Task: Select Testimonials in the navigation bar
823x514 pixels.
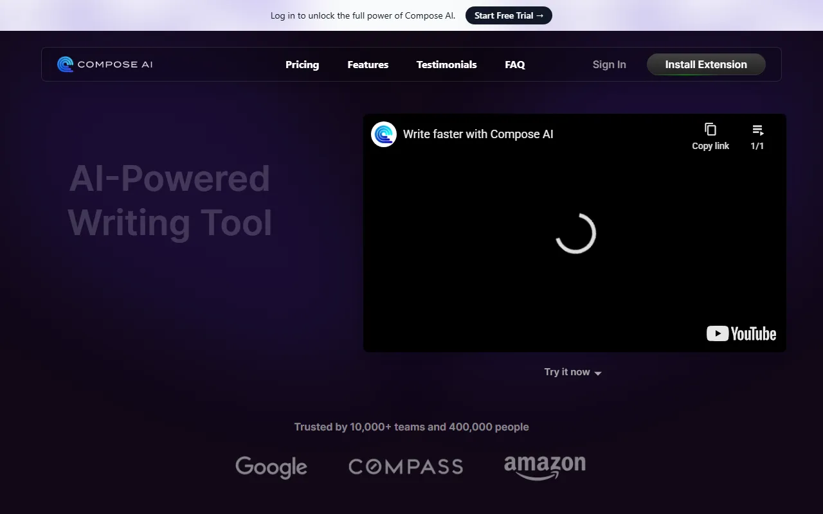Action: pos(446,65)
